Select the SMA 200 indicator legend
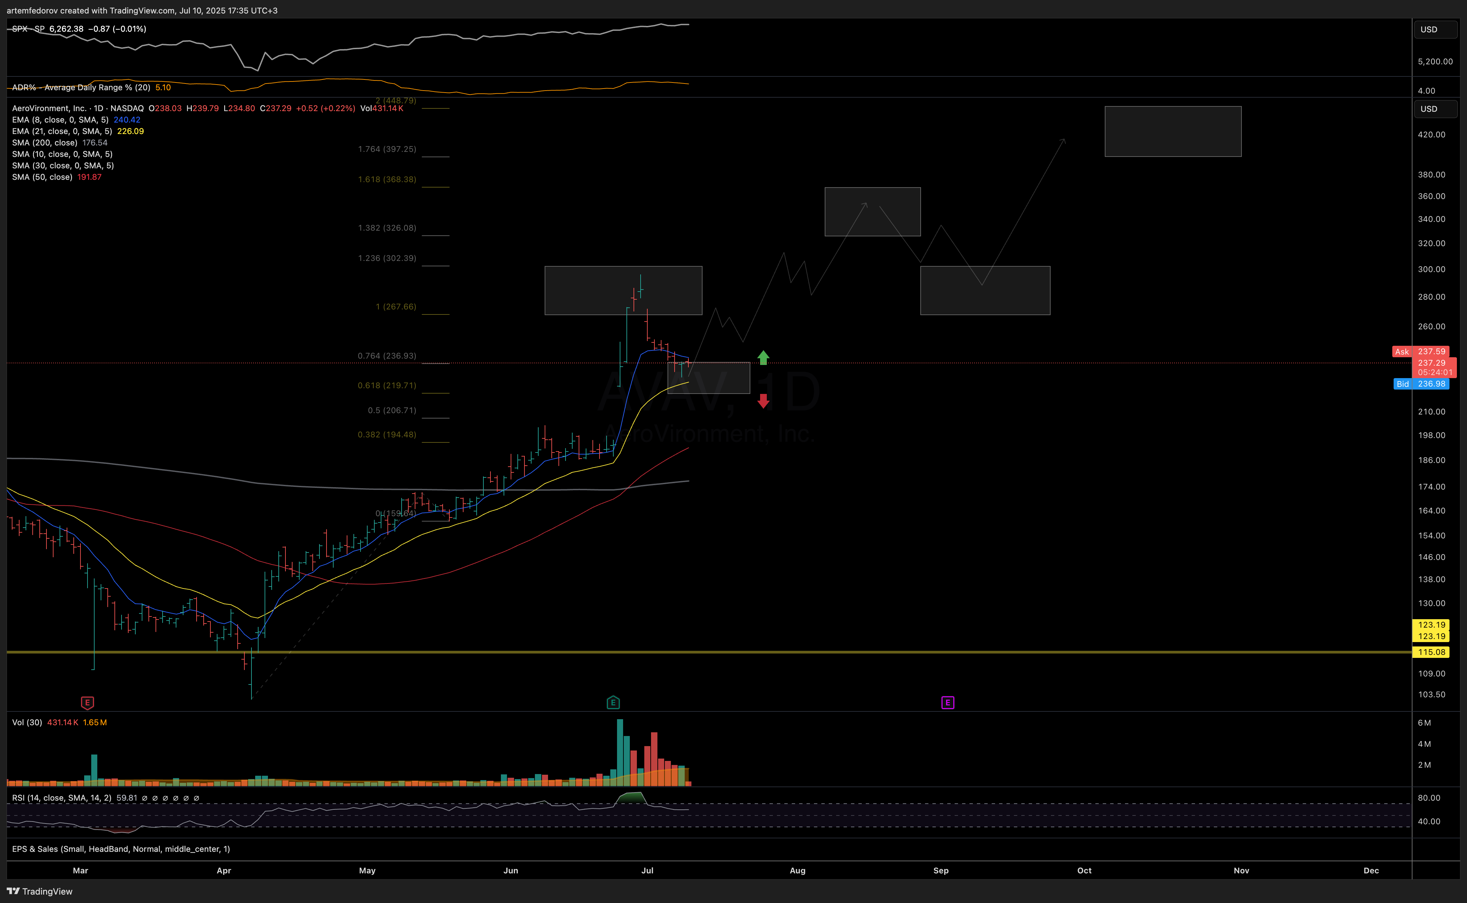Screen dimensions: 1467x903 pyautogui.click(x=45, y=142)
